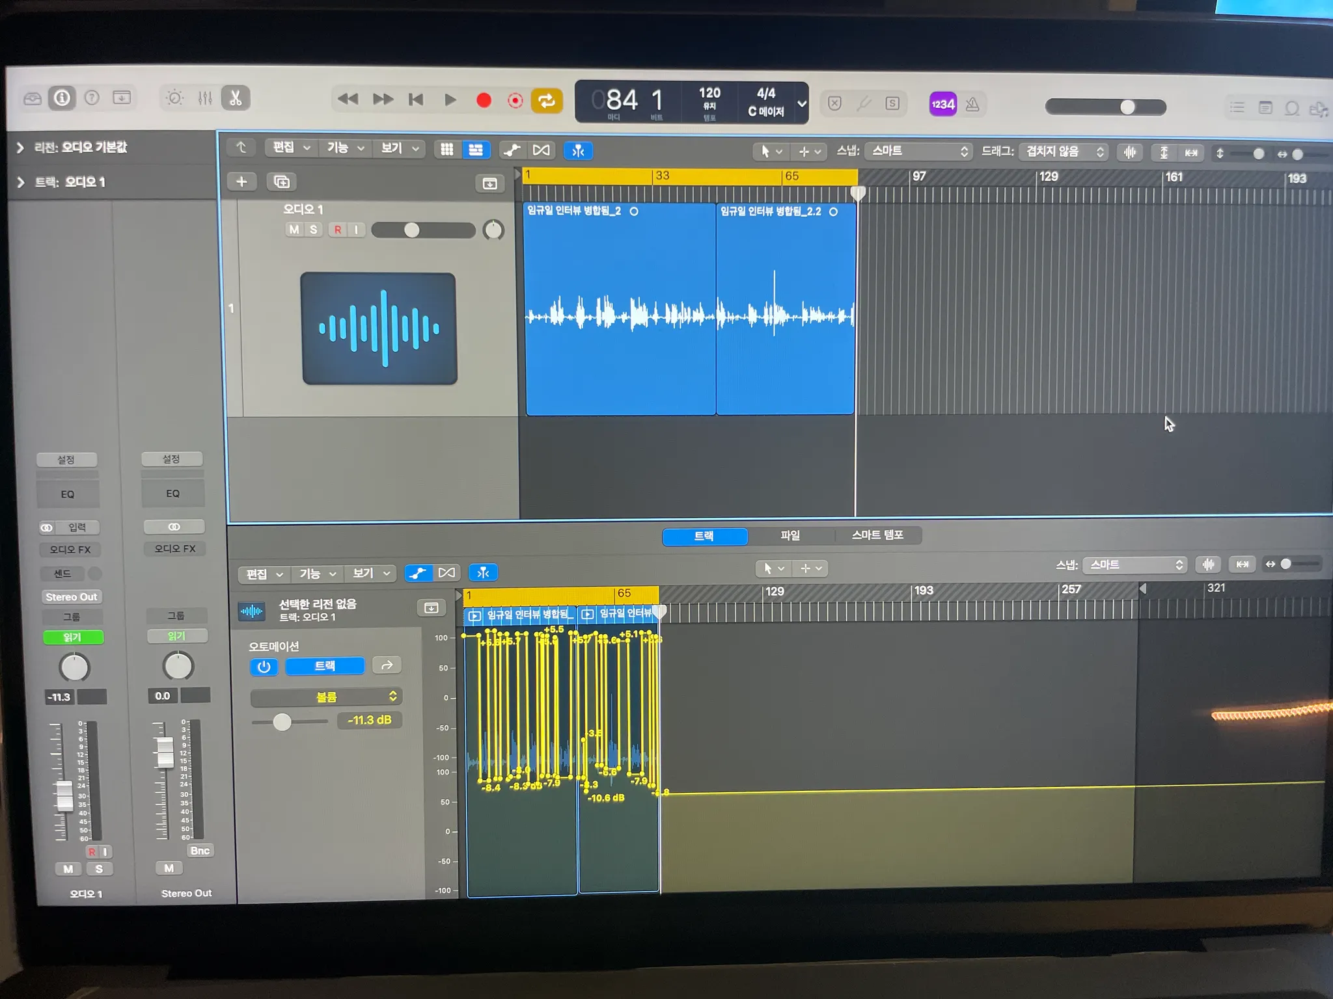This screenshot has height=999, width=1333.
Task: Click the metronome icon
Action: (972, 104)
